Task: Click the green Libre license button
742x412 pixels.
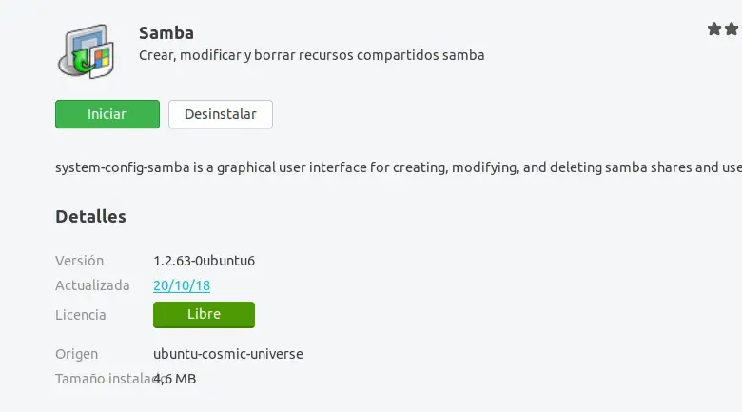Action: pos(204,314)
